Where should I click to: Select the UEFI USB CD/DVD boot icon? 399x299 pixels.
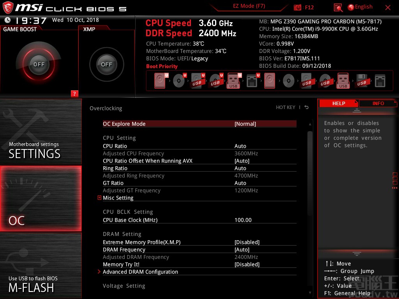click(x=216, y=81)
